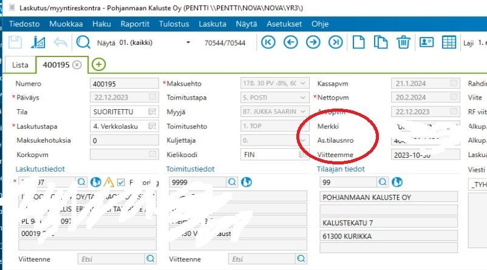Viewport: 487px width, 270px height.
Task: Close the 400195 tab
Action: tap(77, 65)
